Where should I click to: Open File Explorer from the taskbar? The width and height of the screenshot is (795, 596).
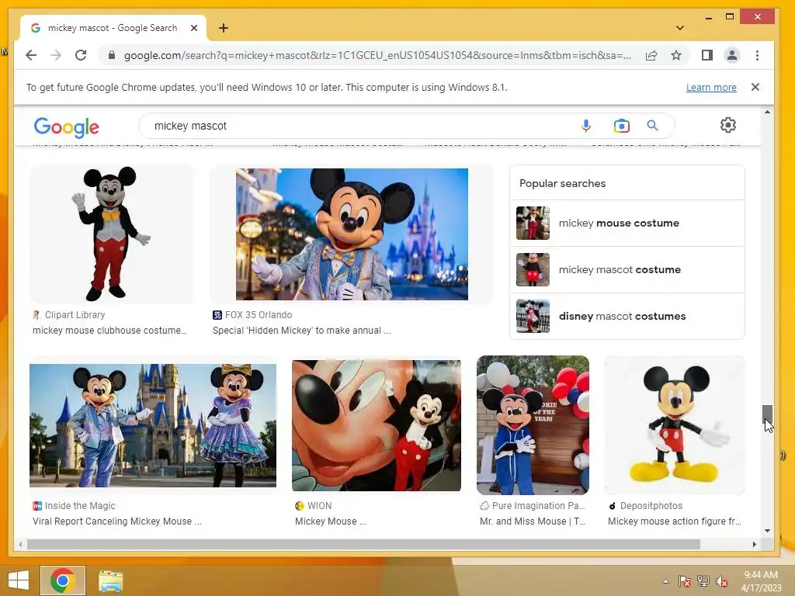(110, 580)
